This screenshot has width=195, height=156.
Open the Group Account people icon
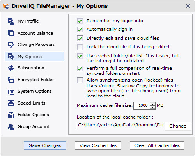[11, 126]
